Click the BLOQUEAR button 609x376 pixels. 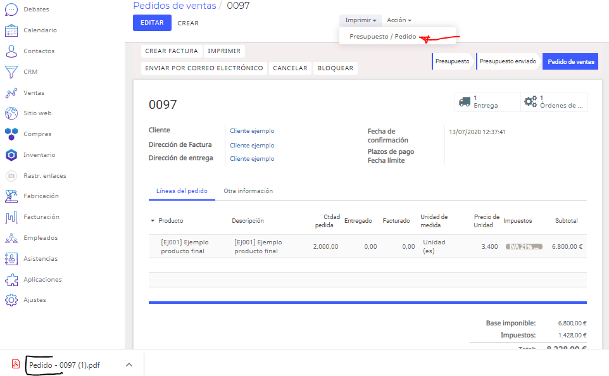coord(336,68)
